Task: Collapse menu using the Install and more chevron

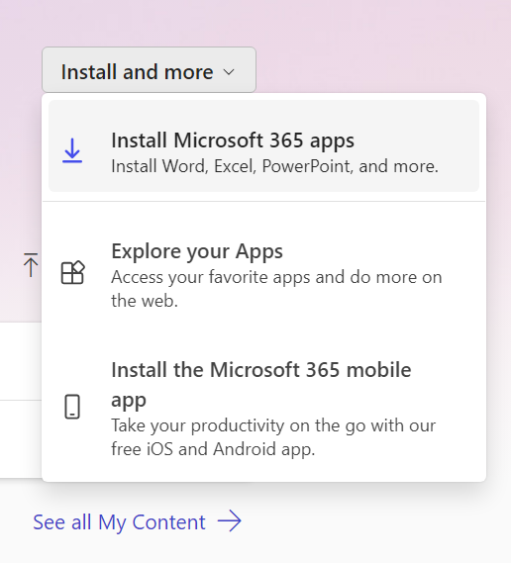Action: (229, 72)
